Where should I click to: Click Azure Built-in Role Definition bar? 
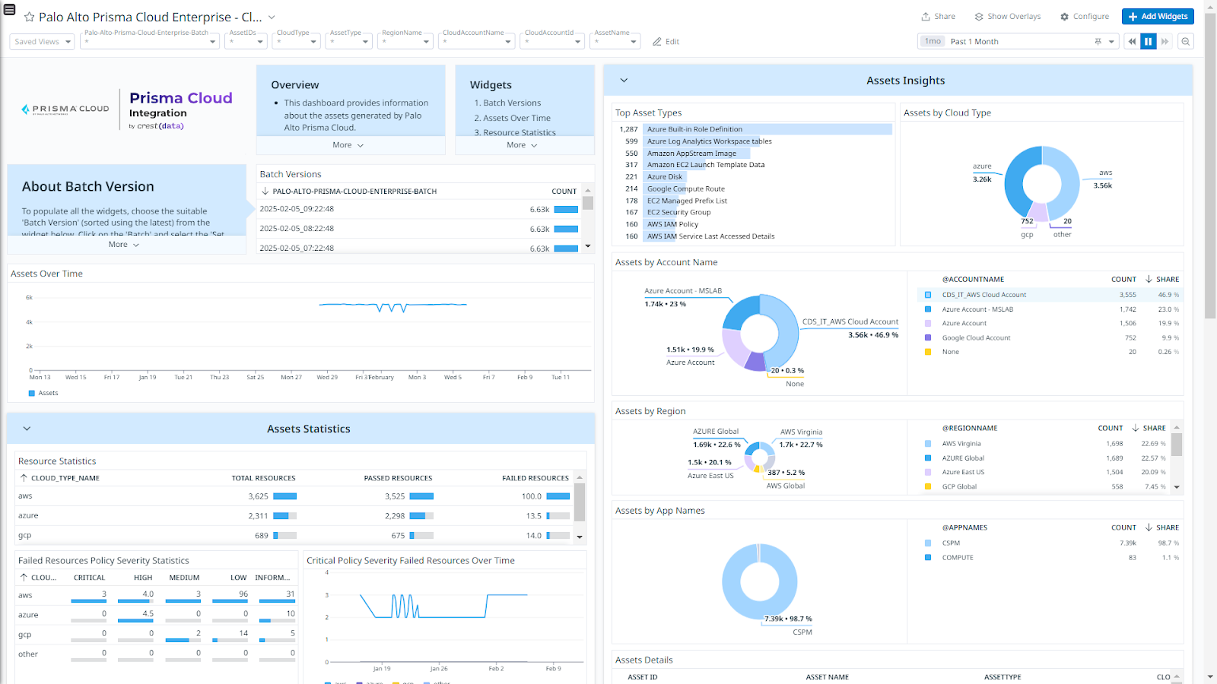[x=767, y=129]
